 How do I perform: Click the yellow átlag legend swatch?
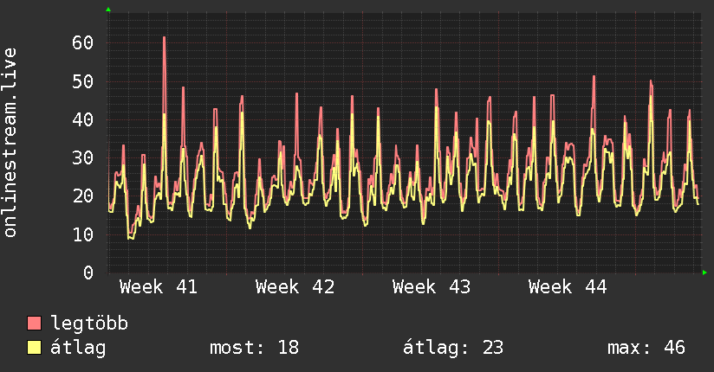(34, 348)
